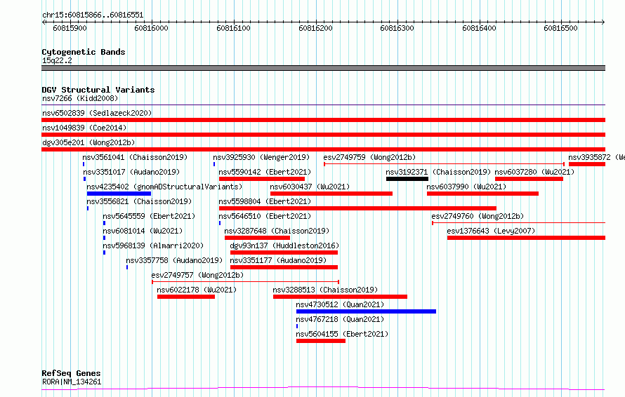625x397 pixels.
Task: Click nsv5645559 (Ebert2021) label
Action: (149, 216)
